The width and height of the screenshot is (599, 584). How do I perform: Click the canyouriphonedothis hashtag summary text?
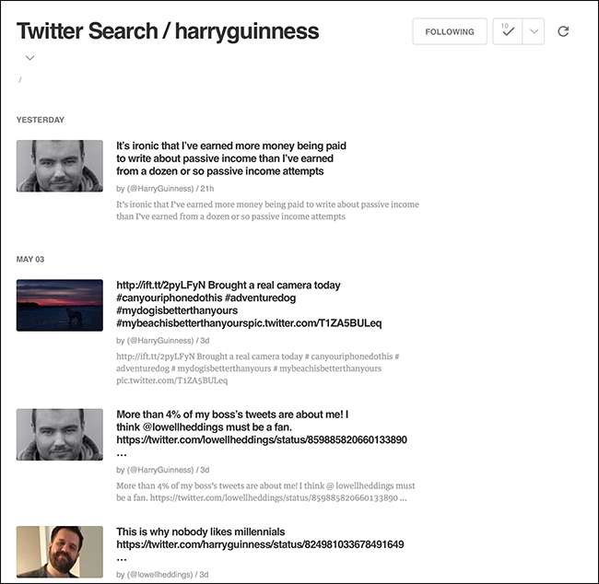(x=258, y=368)
